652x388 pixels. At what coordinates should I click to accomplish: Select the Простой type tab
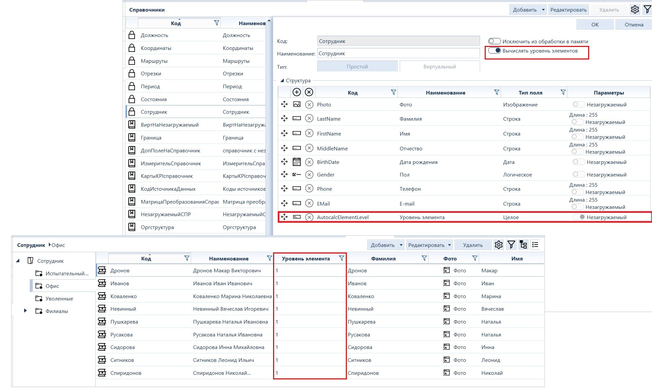[x=357, y=66]
